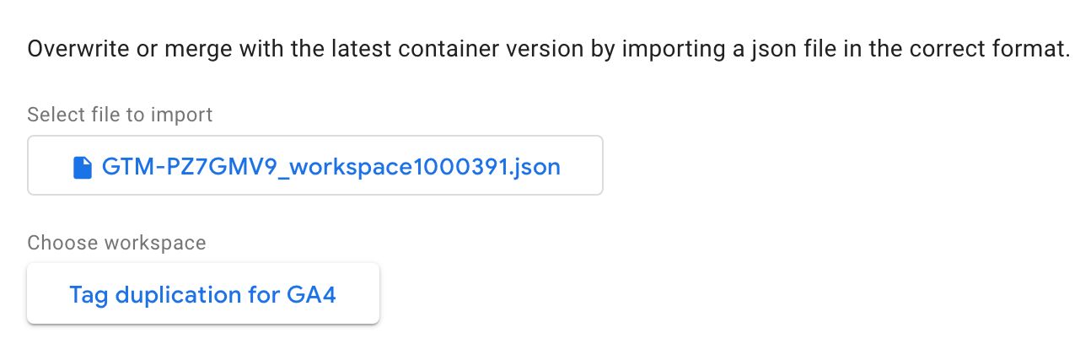Select the Tag duplication for GA4 workspace button
The image size is (1091, 349).
coord(203,293)
